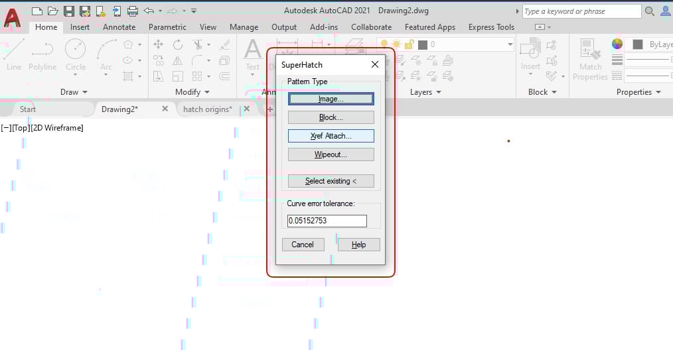Screen dimensions: 673x350
Task: Open the color wheel in Properties panel
Action: click(617, 44)
